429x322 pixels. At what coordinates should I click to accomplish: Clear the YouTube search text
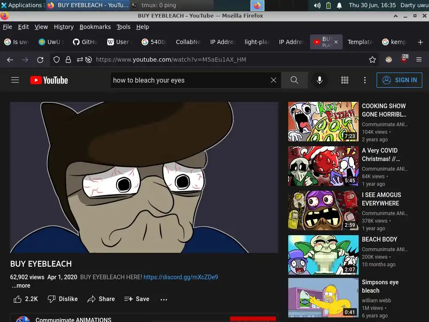273,80
